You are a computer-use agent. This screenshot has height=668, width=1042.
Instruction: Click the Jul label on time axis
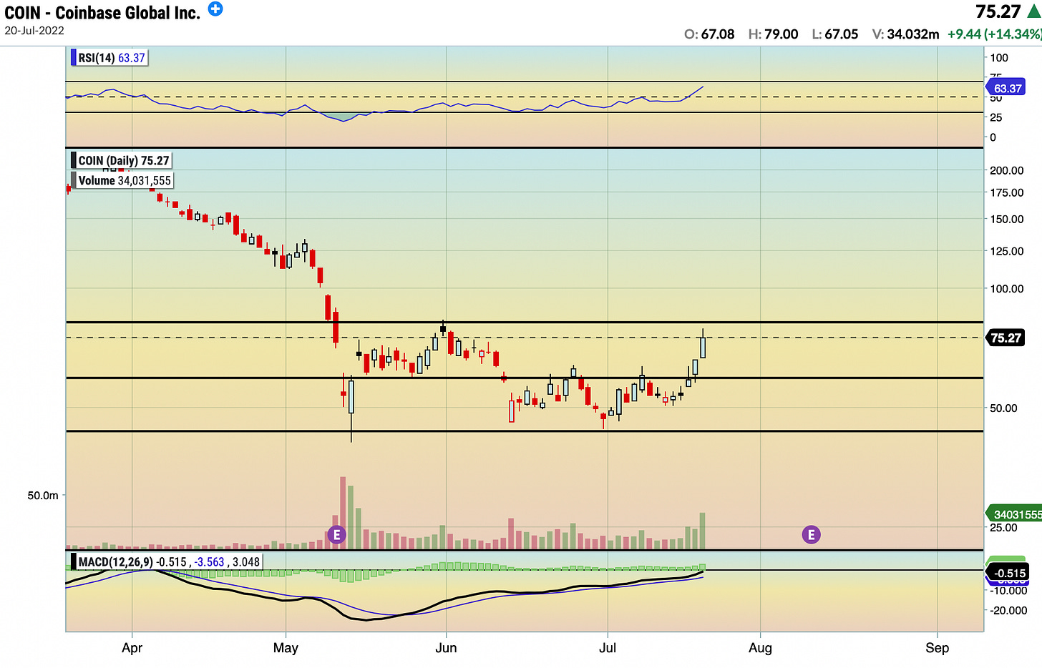[608, 648]
